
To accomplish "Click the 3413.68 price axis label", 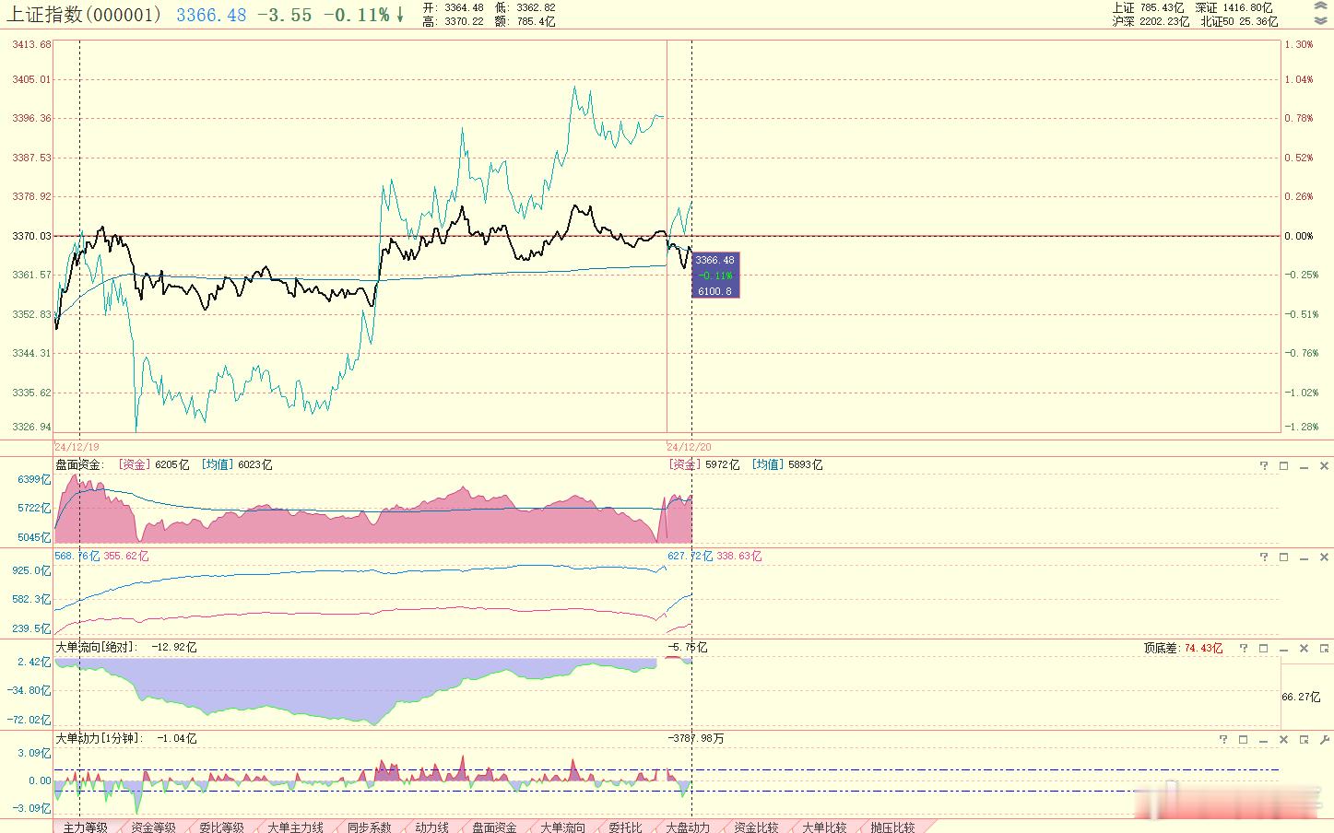I will (31, 45).
